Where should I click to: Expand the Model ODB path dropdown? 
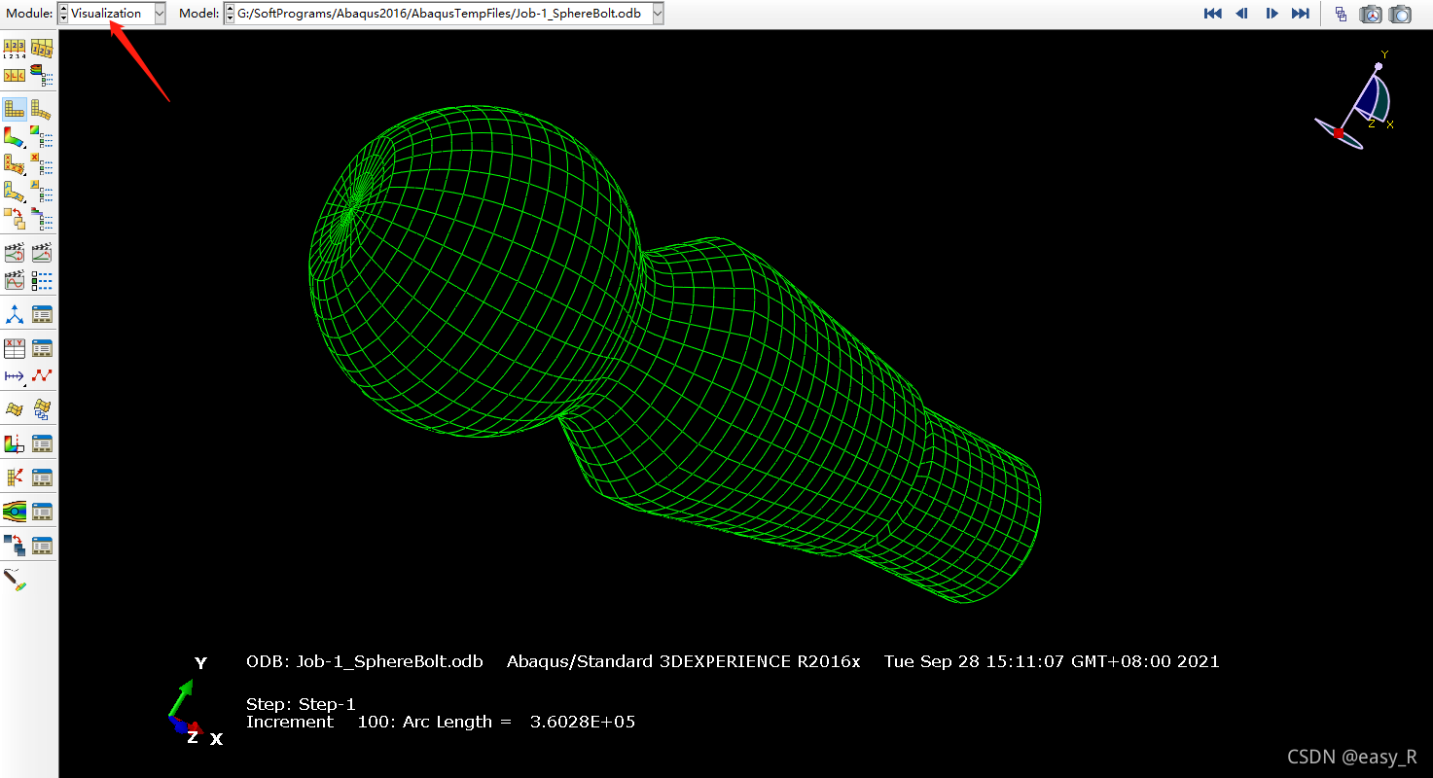[x=658, y=14]
